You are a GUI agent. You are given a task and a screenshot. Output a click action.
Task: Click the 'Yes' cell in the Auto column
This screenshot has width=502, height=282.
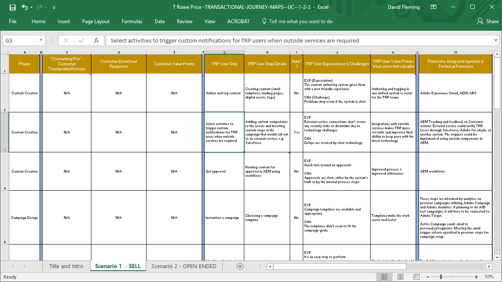click(x=296, y=132)
